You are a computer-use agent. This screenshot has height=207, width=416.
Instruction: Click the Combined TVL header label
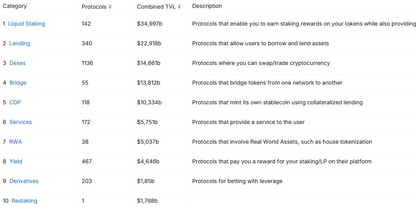tap(156, 7)
